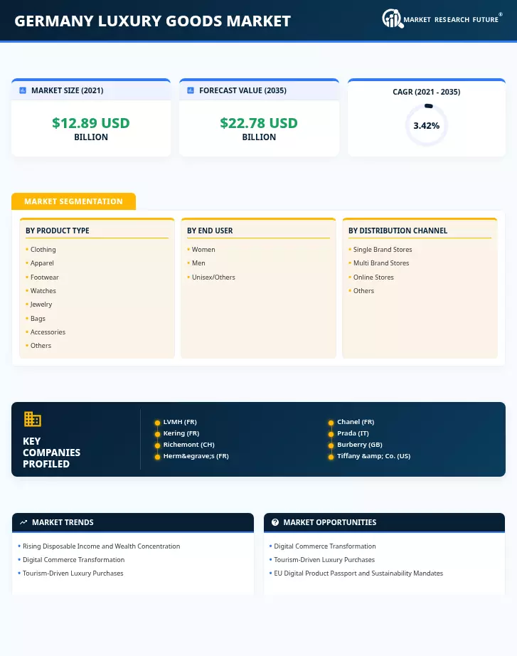The image size is (517, 656).
Task: Click the By Distribution Channel heading
Action: 398,231
